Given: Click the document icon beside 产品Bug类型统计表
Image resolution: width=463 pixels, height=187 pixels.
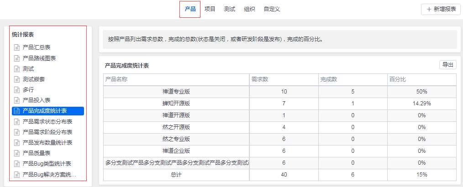Looking at the screenshot, I should (16, 164).
